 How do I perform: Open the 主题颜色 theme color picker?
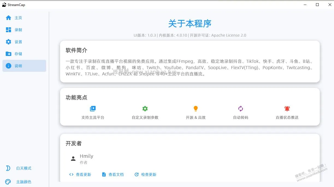24,182
